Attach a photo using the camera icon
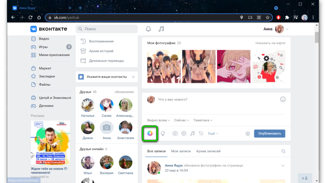Screen dimensions: 326x183 click(x=175, y=134)
